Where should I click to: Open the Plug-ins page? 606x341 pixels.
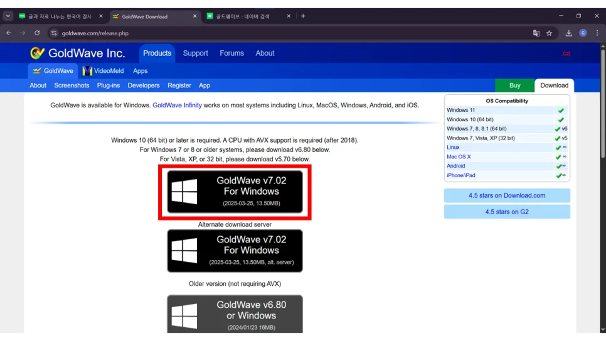(x=108, y=85)
